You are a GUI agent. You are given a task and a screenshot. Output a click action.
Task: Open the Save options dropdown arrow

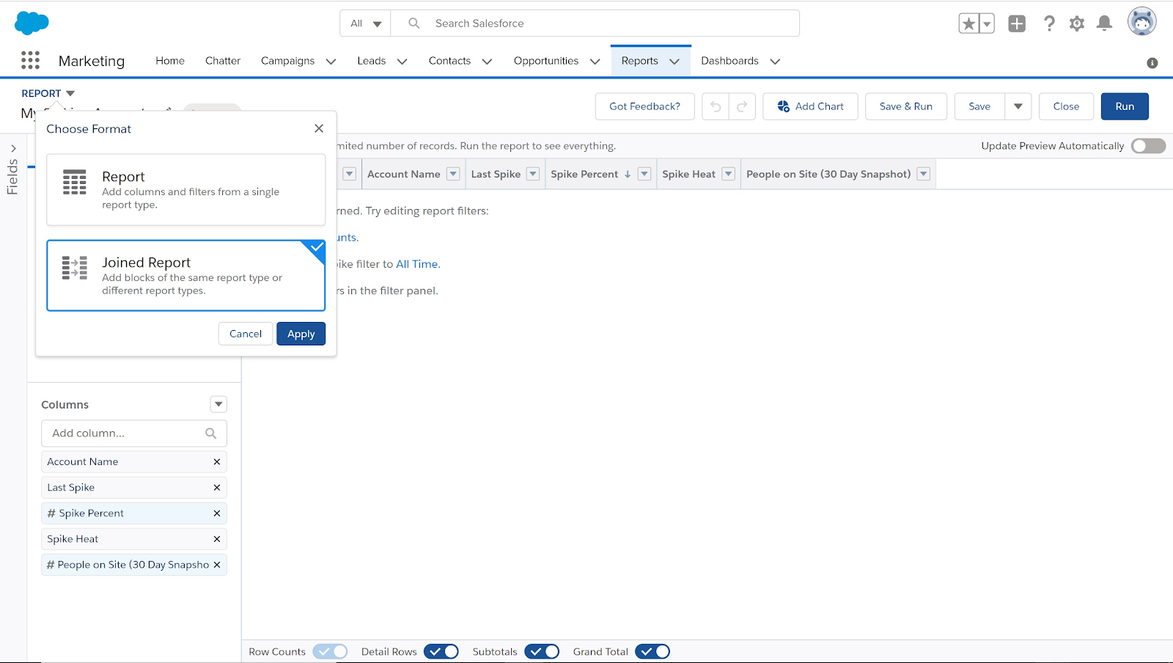point(1018,106)
